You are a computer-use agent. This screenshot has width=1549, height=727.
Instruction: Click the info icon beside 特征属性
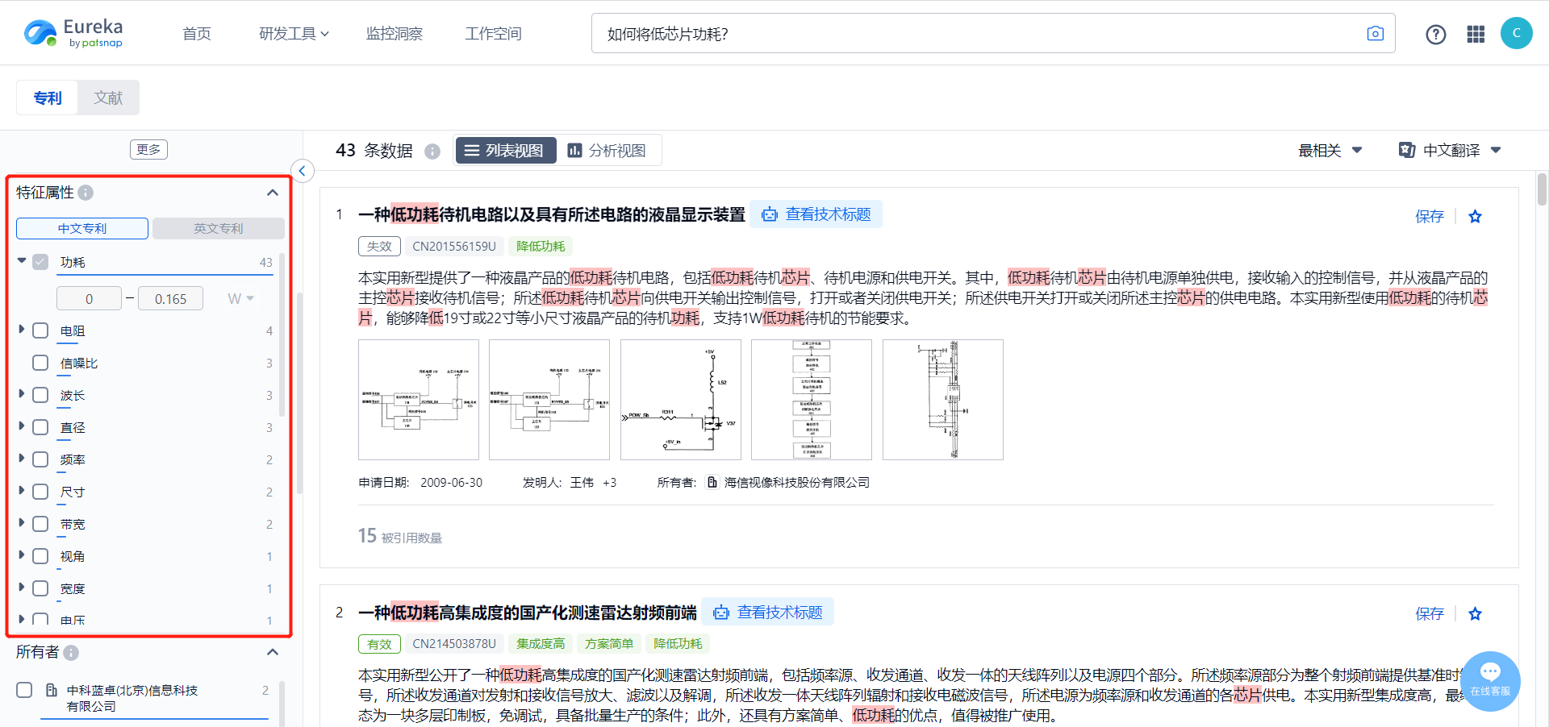[86, 193]
